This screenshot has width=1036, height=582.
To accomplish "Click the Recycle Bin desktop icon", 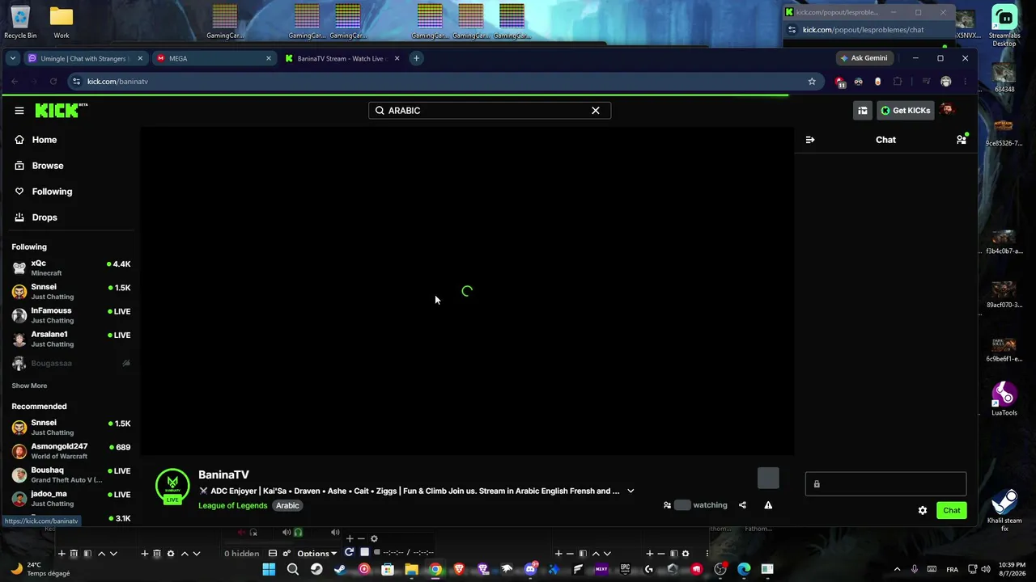I will pyautogui.click(x=20, y=23).
